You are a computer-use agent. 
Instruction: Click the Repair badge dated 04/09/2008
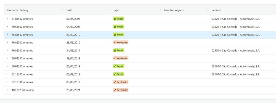pyautogui.click(x=119, y=27)
